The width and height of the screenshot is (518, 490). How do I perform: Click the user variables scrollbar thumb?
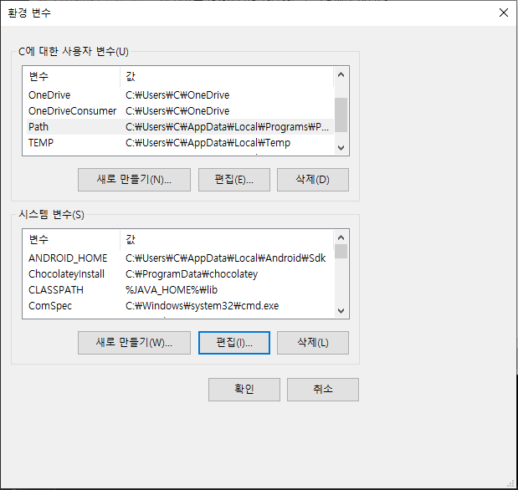pos(341,115)
